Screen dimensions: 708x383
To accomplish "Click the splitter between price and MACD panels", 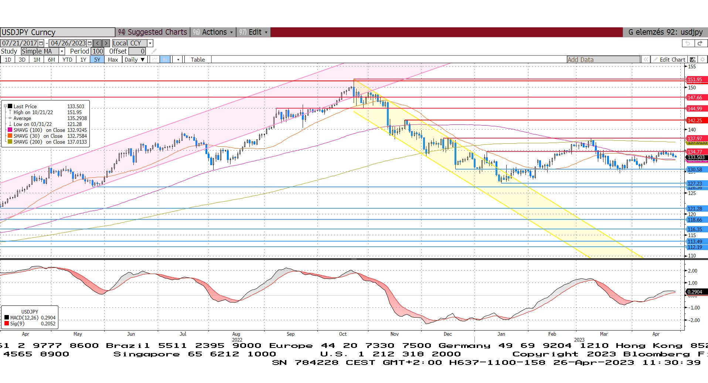I will point(354,259).
